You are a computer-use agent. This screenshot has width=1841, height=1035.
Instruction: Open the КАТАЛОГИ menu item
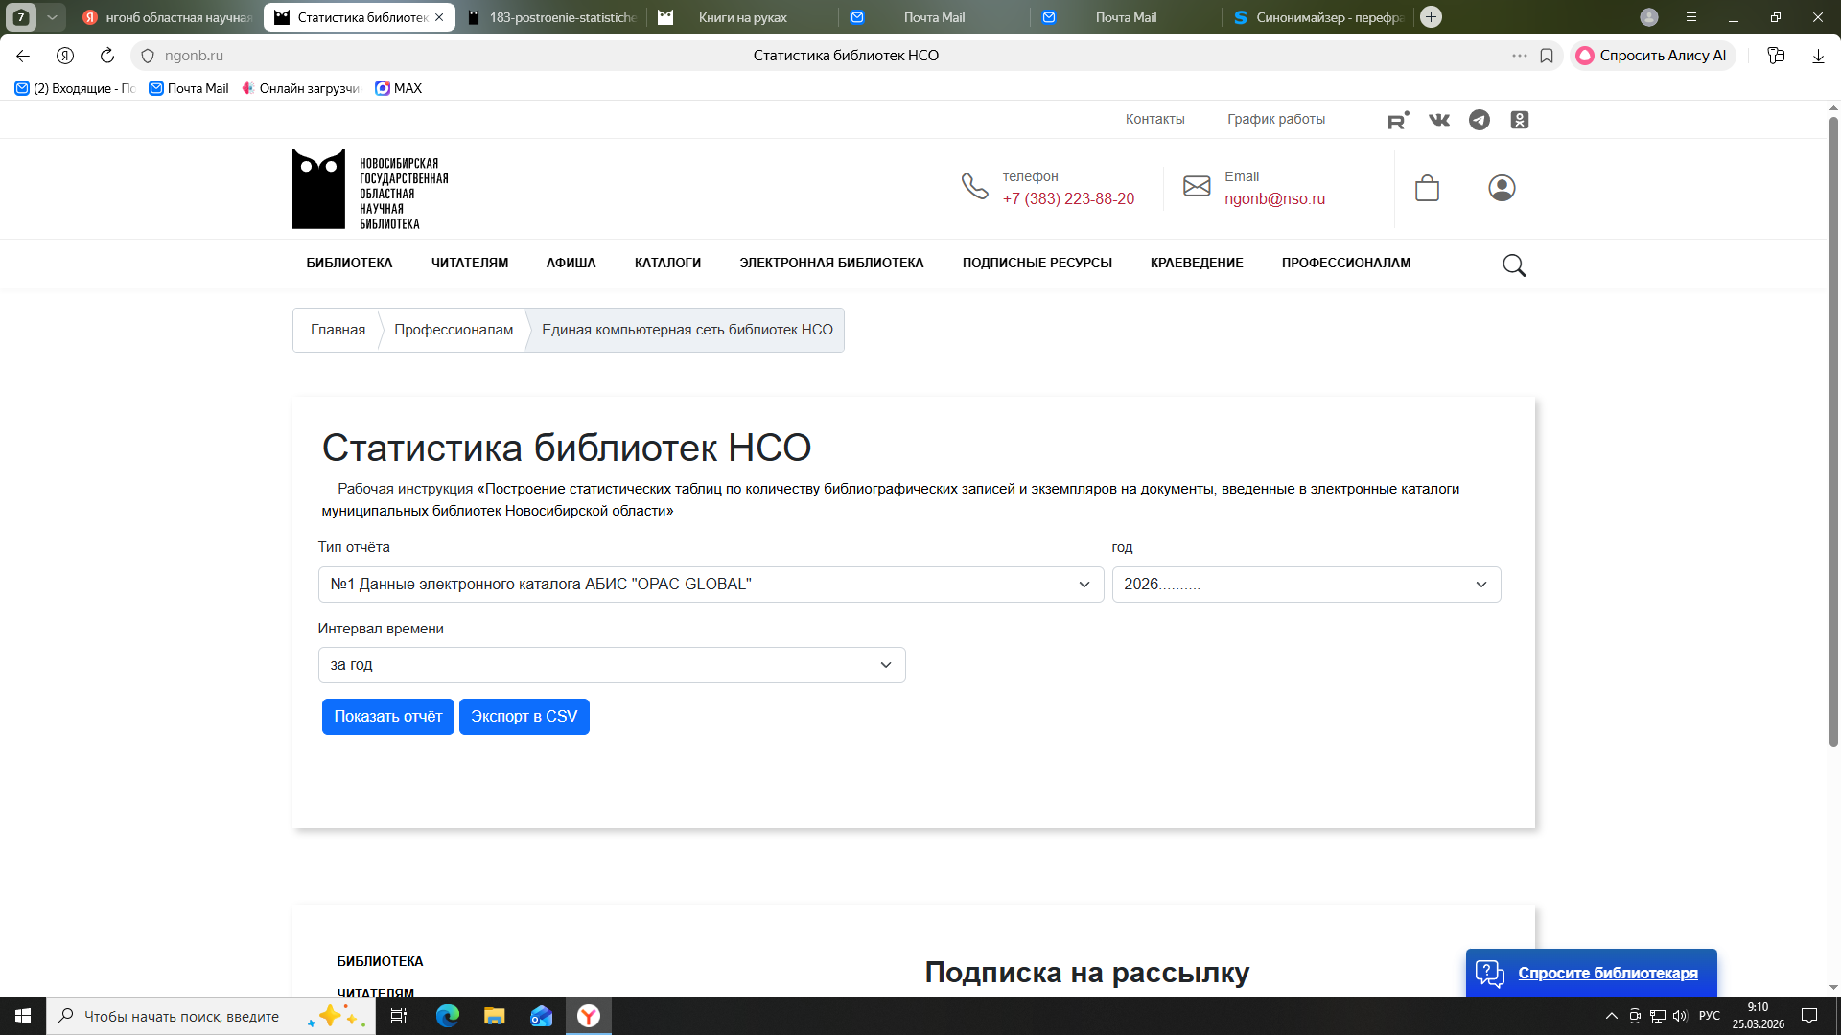[x=667, y=263]
